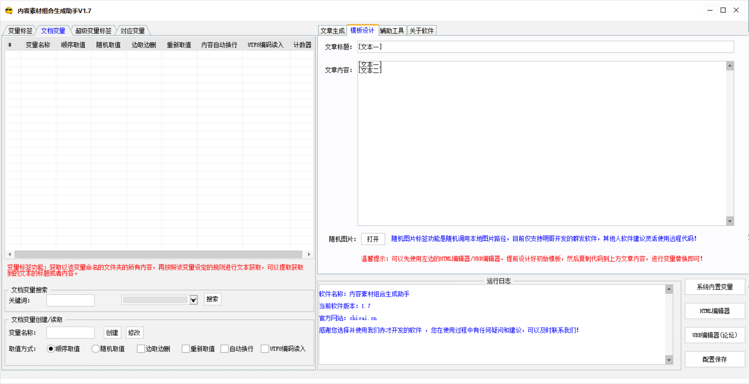Viewport: 749px width, 384px height.
Task: Click up arrow of 运行日志 scrollbar
Action: click(669, 289)
